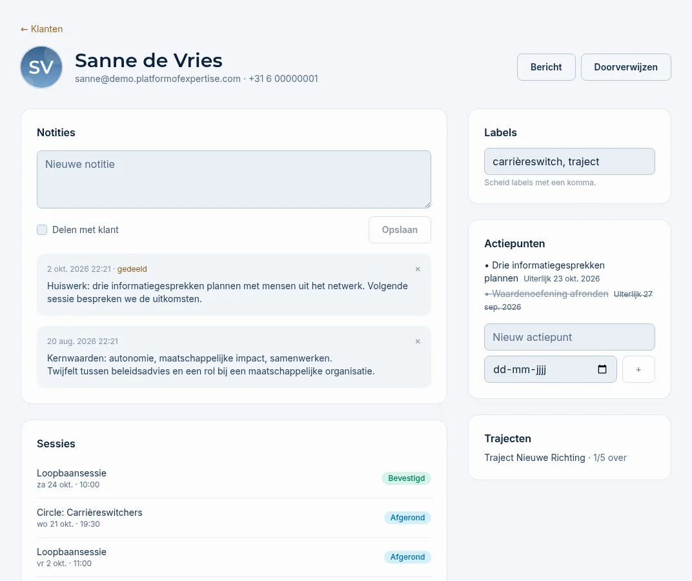692x581 pixels.
Task: Click the Bevestigd status badge
Action: coord(407,478)
